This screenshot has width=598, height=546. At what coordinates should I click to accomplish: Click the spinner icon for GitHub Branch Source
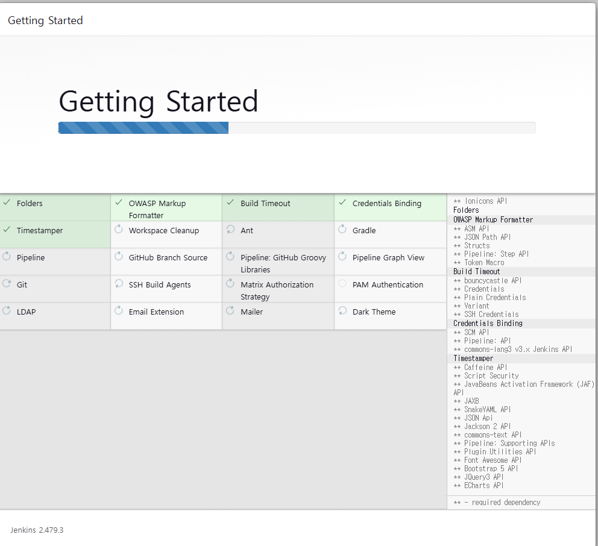119,256
